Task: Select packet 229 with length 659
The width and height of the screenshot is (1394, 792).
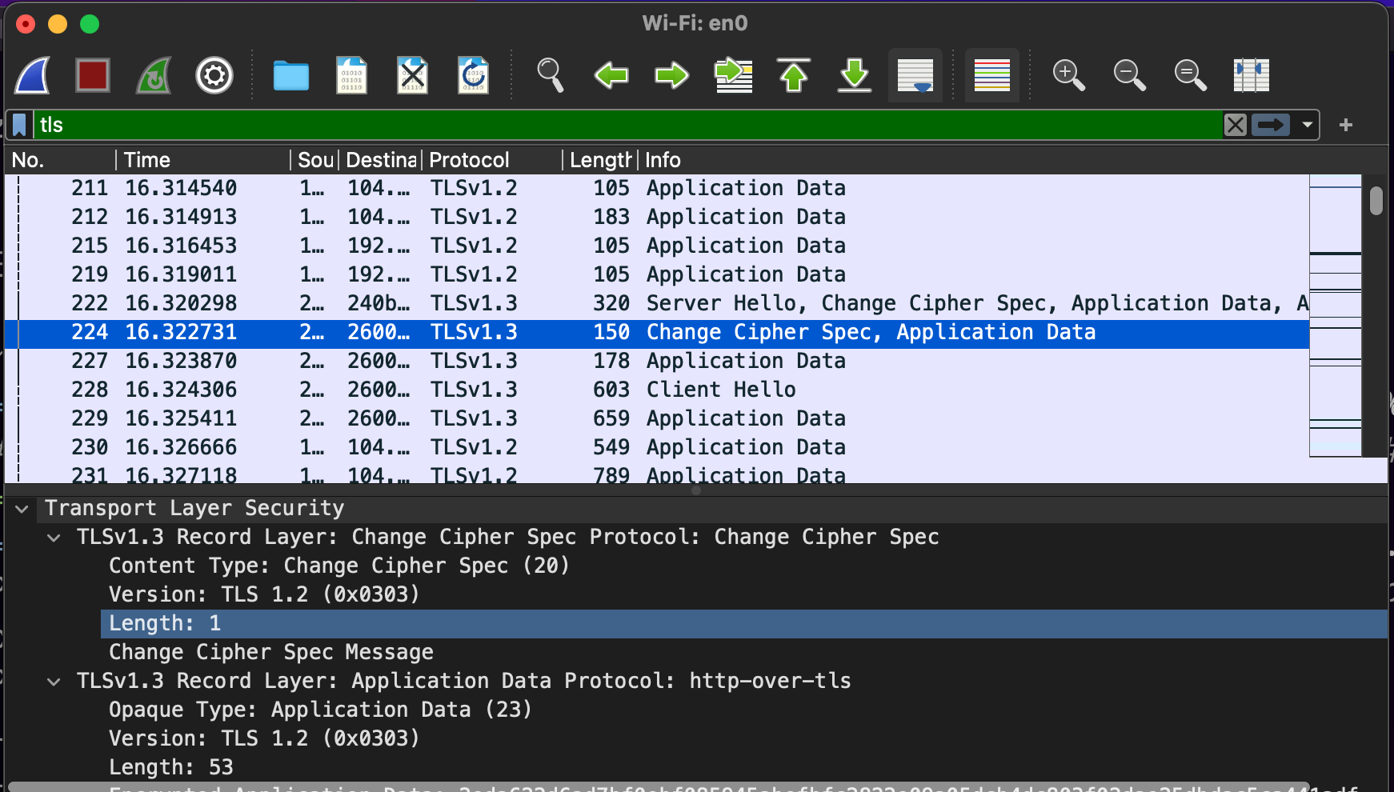Action: [657, 418]
